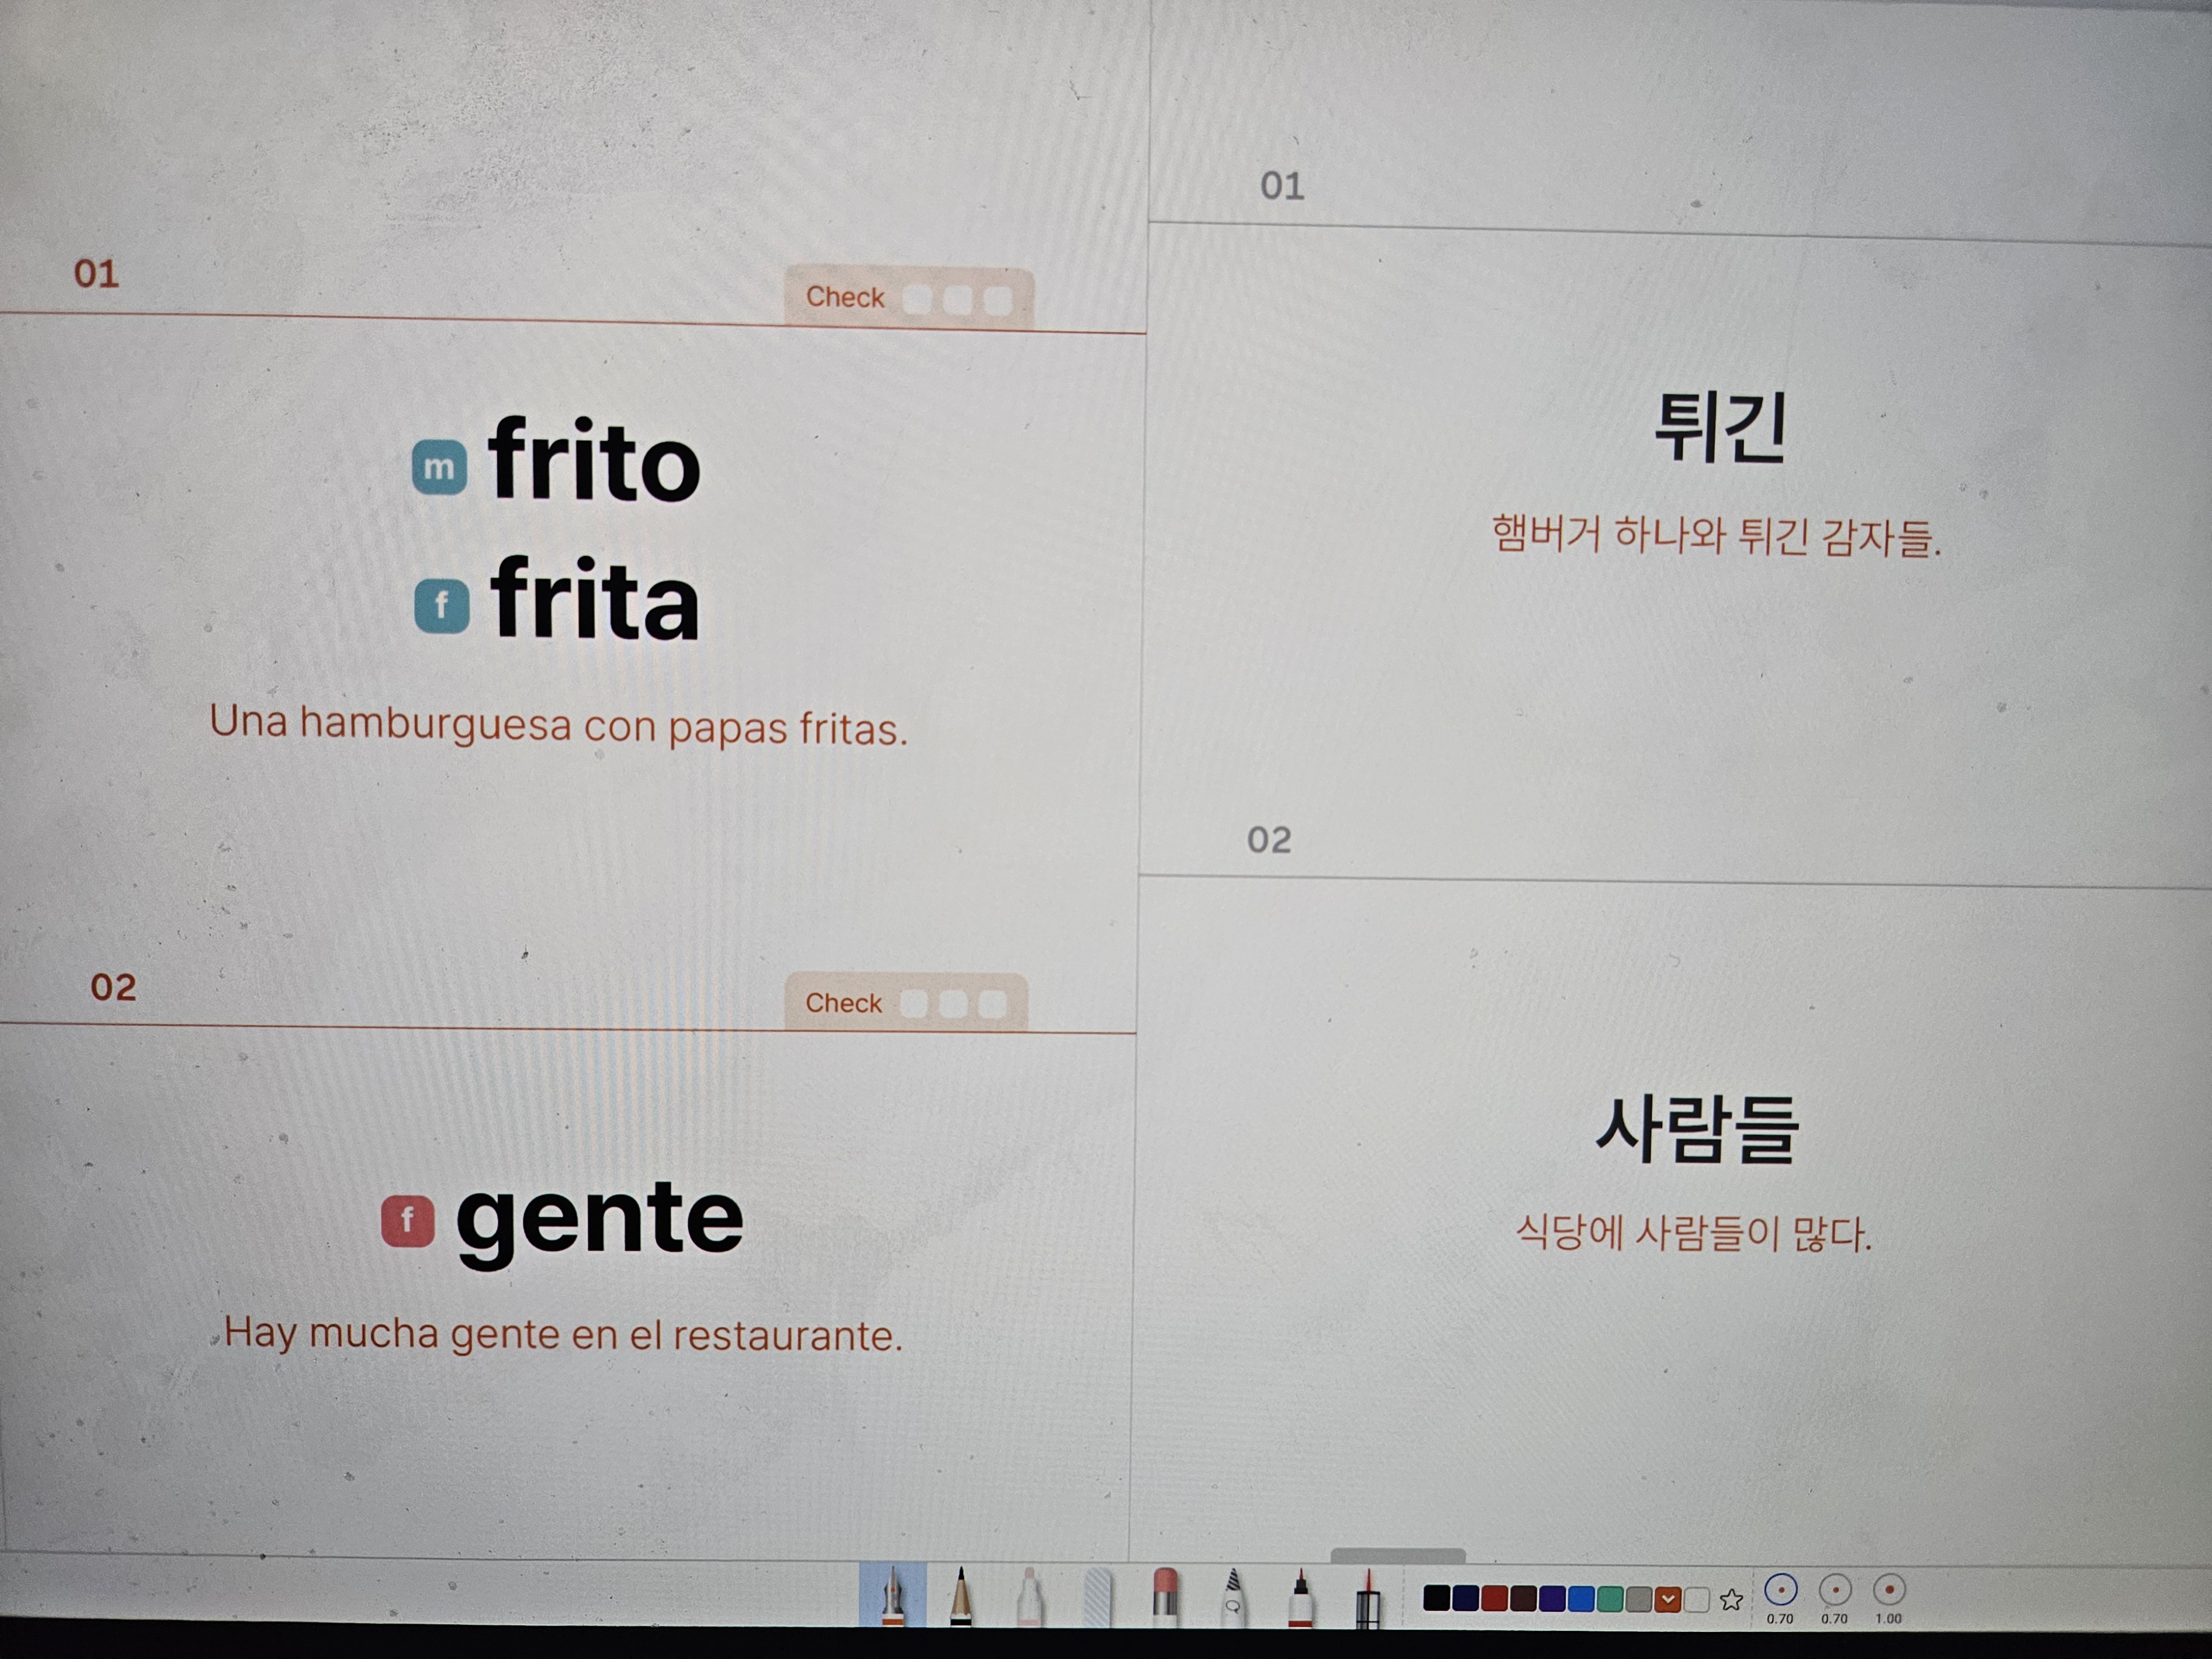Viewport: 2212px width, 1659px height.
Task: Select the pink highlighter tool
Action: point(1029,1597)
